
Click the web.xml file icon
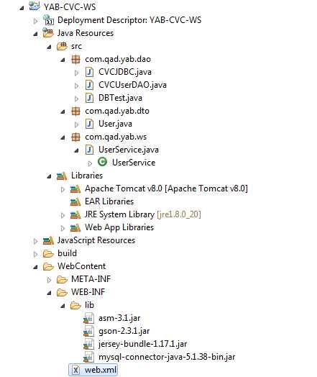tap(76, 371)
